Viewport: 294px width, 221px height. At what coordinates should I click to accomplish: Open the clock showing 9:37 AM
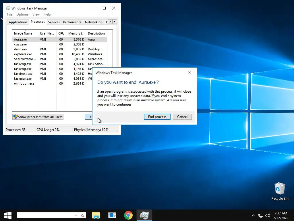[x=281, y=215]
